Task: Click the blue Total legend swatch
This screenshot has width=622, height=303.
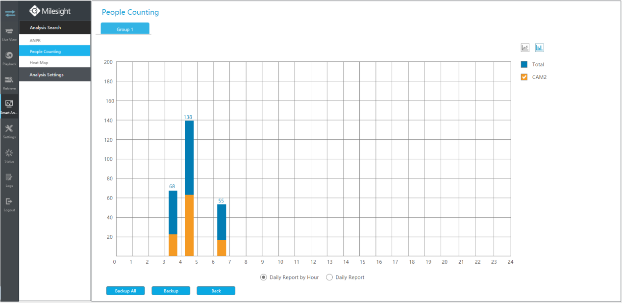Action: click(524, 64)
